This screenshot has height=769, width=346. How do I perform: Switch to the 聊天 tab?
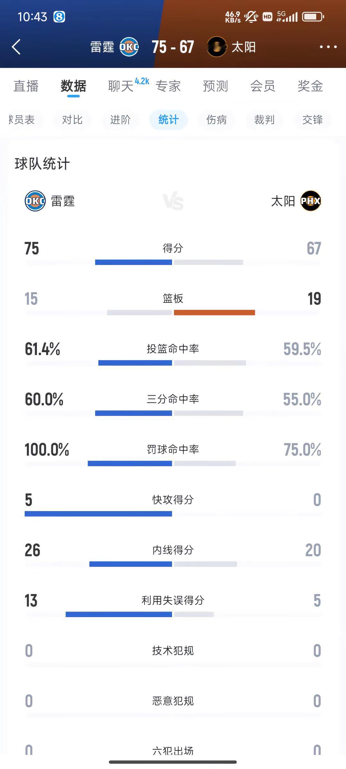(120, 86)
